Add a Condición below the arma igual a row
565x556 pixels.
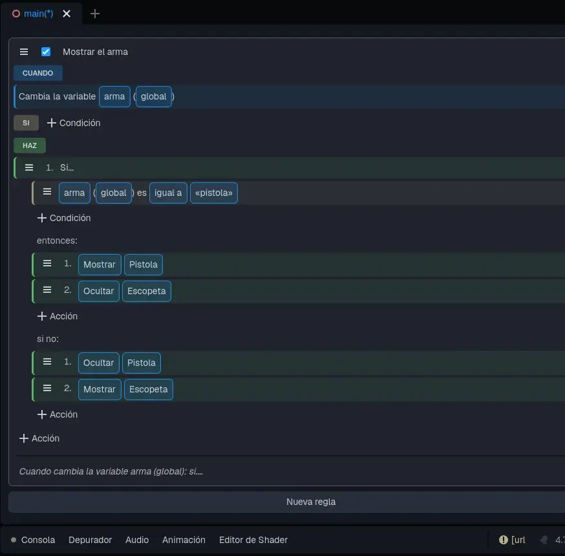pos(64,218)
